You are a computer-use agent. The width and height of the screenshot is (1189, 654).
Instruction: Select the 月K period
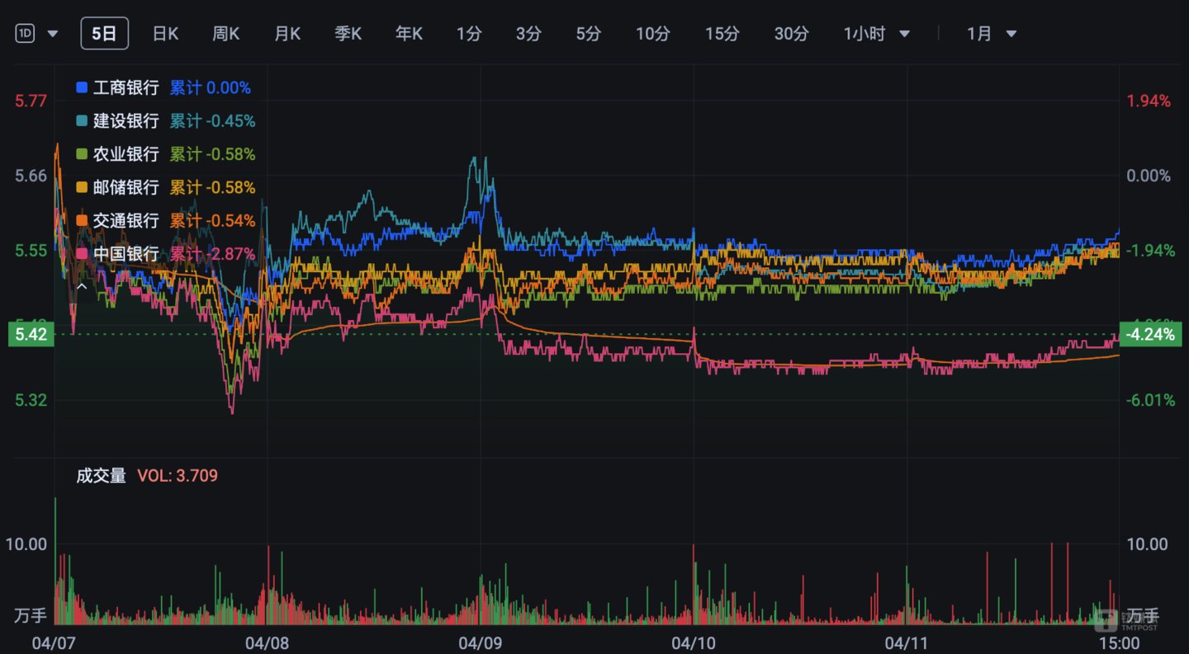[287, 34]
